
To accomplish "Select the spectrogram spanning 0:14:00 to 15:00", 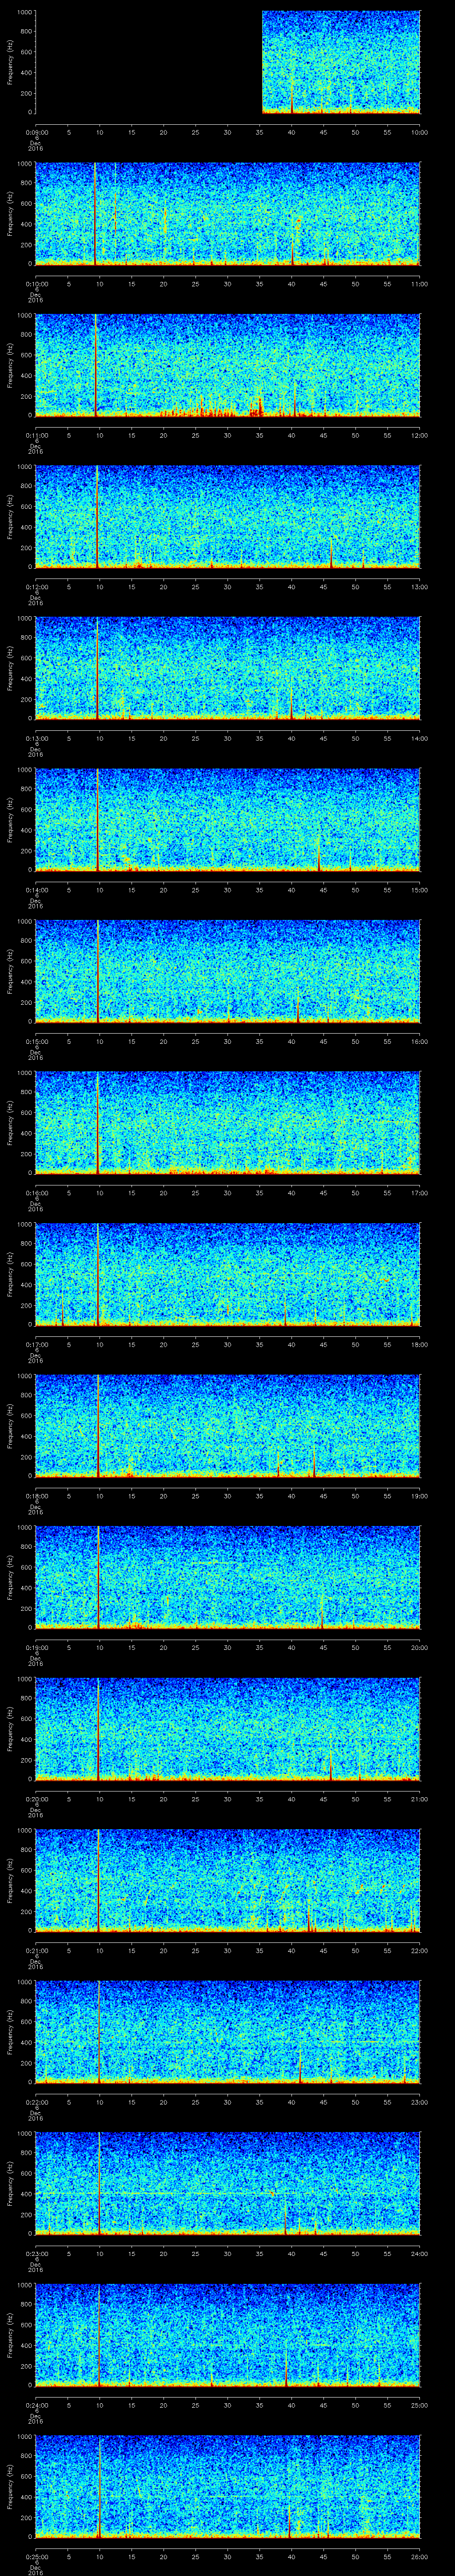I will click(227, 820).
